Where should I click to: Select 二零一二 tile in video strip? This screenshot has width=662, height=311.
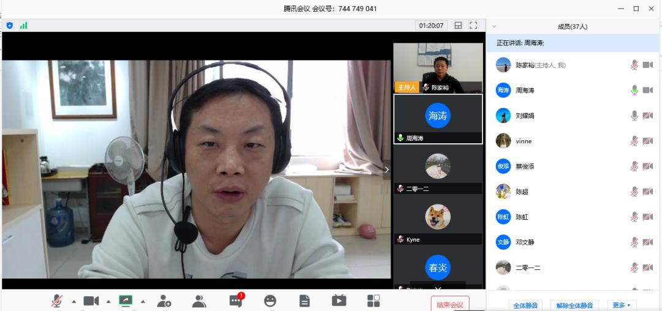(438, 170)
